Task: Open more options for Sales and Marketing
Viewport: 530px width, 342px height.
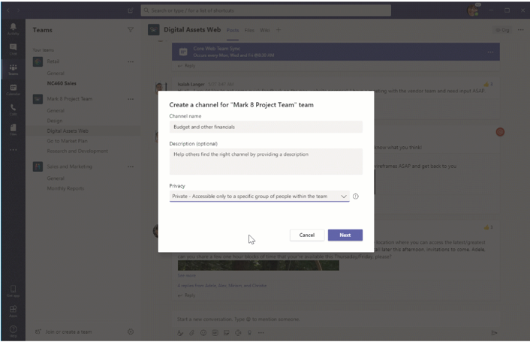Action: point(131,167)
